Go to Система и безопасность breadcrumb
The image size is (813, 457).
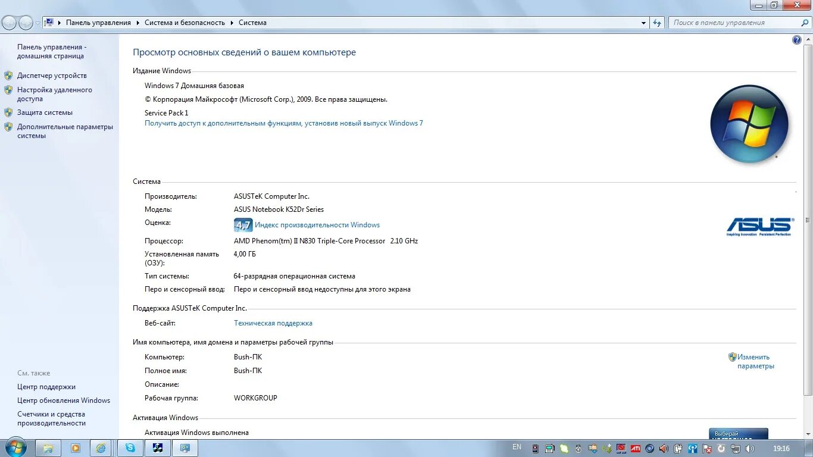point(185,23)
